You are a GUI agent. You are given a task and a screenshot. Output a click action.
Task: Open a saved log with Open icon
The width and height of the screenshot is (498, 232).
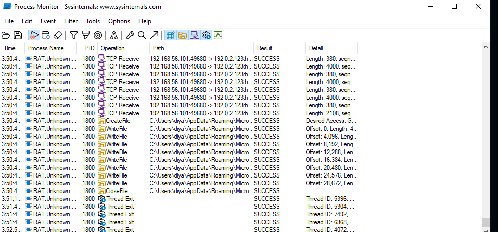(x=6, y=35)
